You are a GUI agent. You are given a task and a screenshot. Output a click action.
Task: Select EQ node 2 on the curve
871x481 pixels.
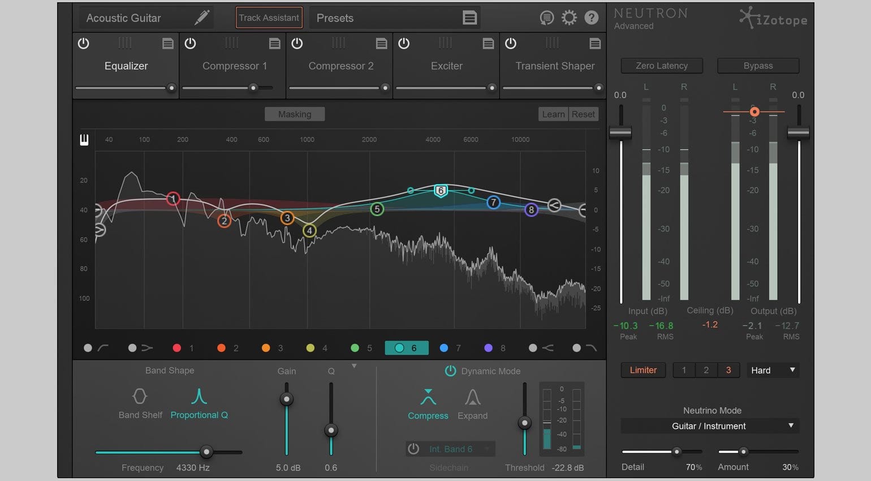point(225,221)
